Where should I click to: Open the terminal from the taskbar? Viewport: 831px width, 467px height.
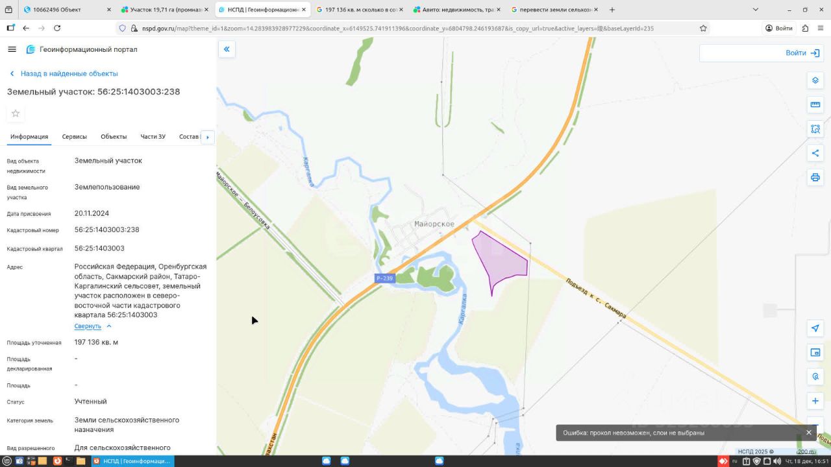click(x=69, y=461)
